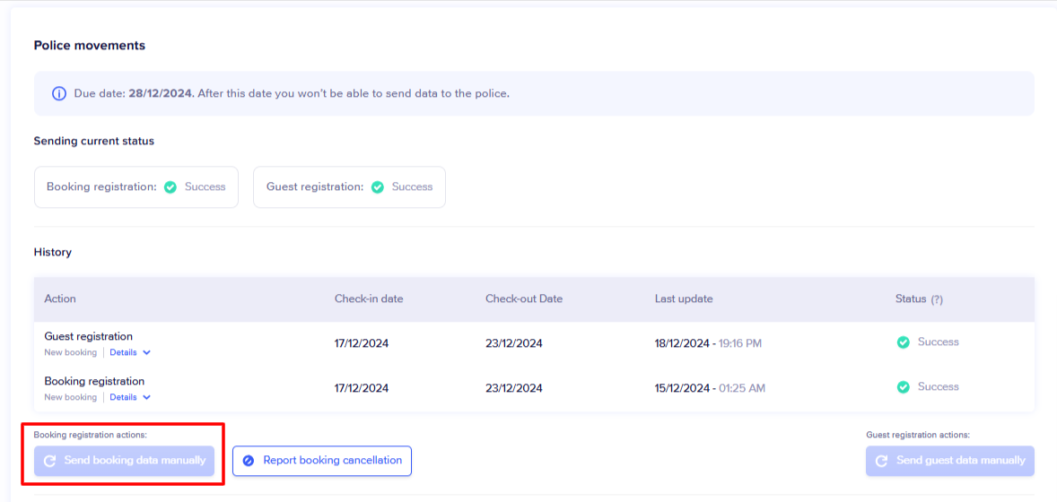Expand the Details chevron under Guest registration
Image resolution: width=1057 pixels, height=502 pixels.
tap(147, 353)
